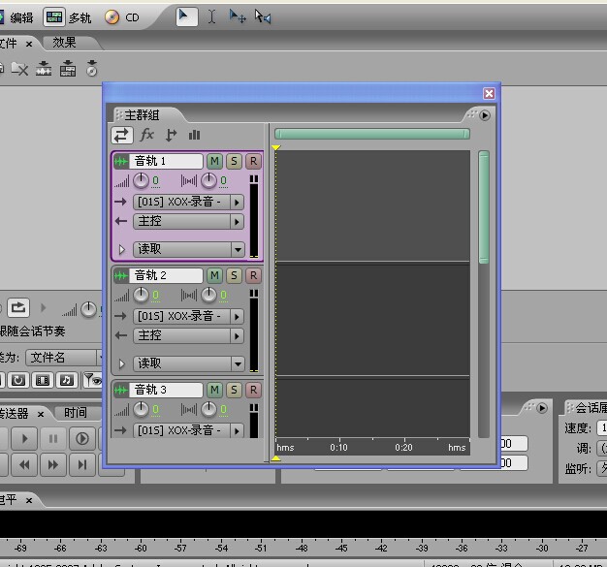Image resolution: width=607 pixels, height=567 pixels.
Task: Click Insert into CD list icon
Action: pos(92,68)
